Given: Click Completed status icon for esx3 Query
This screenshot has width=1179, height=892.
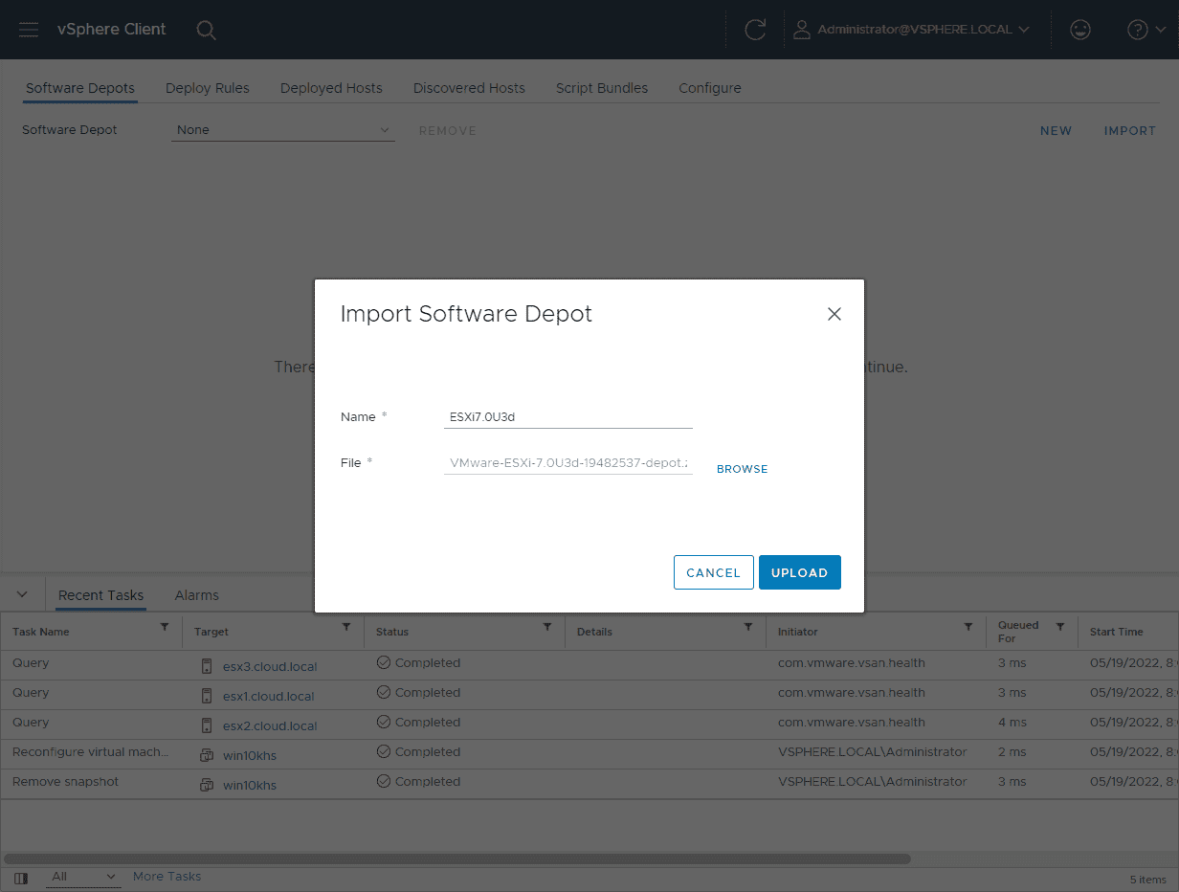Looking at the screenshot, I should (x=384, y=662).
